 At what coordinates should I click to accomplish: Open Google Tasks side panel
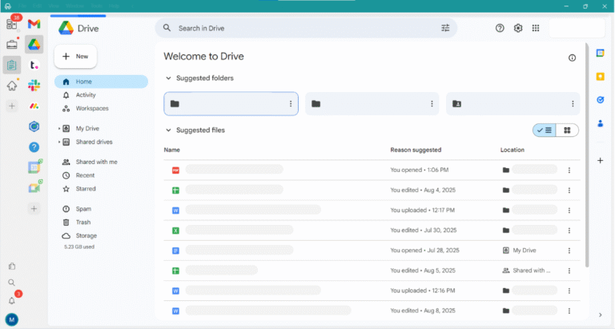click(600, 100)
